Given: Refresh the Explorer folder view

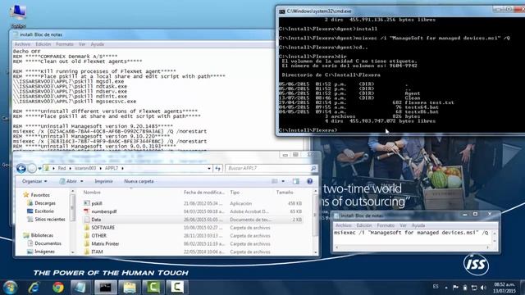Looking at the screenshot, I should (218, 168).
